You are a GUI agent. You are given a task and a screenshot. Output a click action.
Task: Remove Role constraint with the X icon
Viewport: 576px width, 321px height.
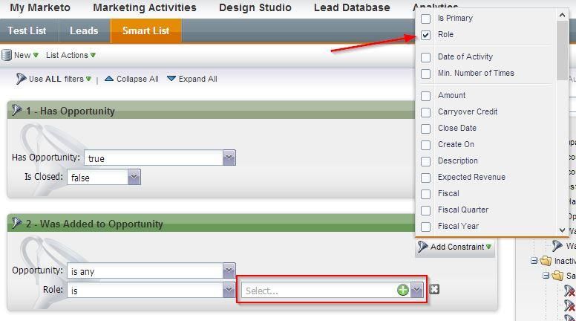(x=434, y=289)
